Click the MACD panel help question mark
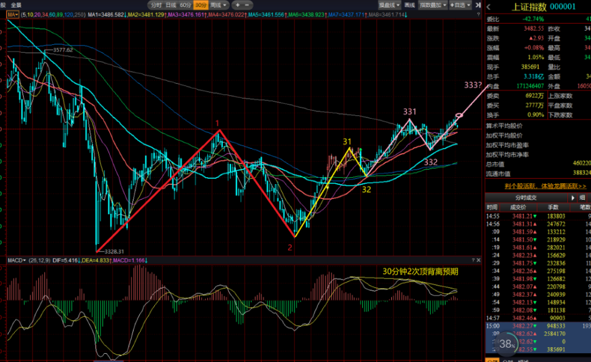The width and height of the screenshot is (591, 362). point(473,260)
